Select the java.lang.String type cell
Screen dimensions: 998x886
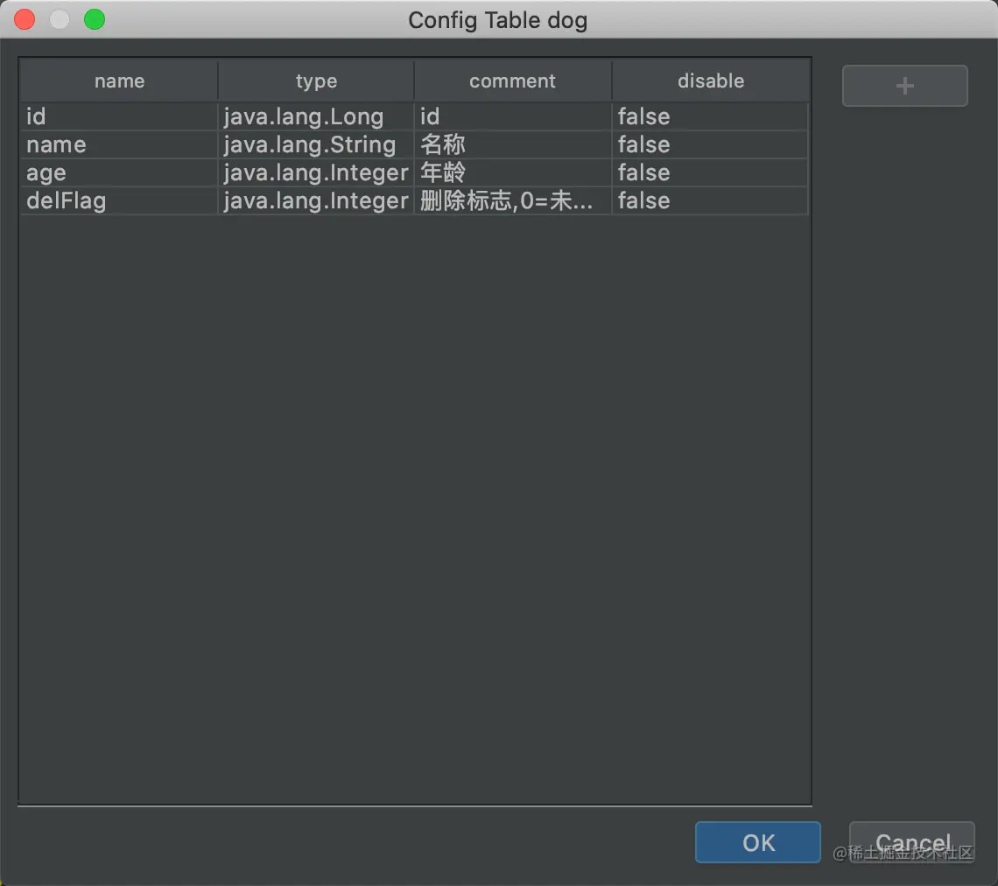point(316,144)
